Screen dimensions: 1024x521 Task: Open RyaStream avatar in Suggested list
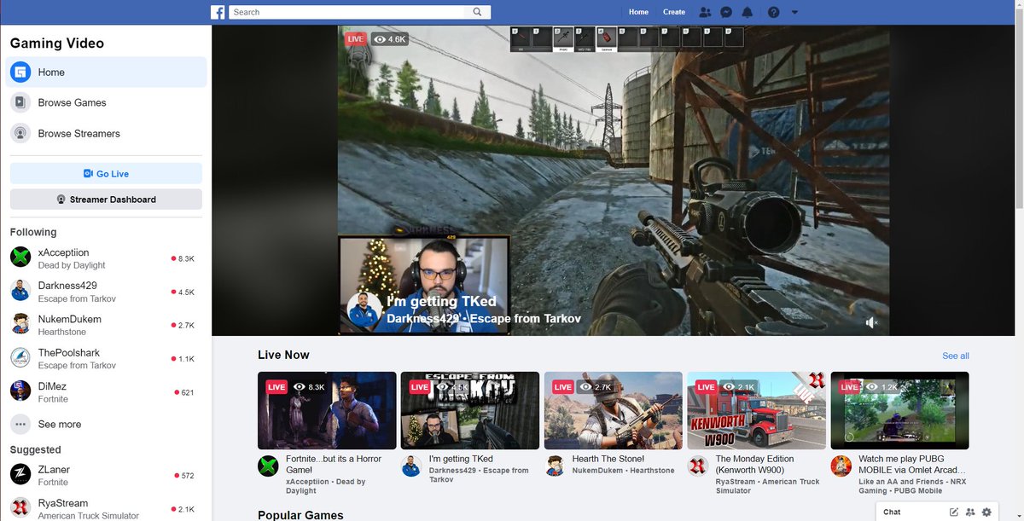pos(20,508)
